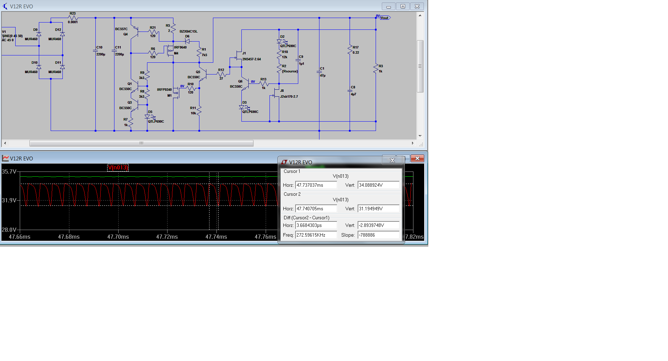Select diode D11 MUR460 symbol
668x361 pixels.
click(62, 67)
